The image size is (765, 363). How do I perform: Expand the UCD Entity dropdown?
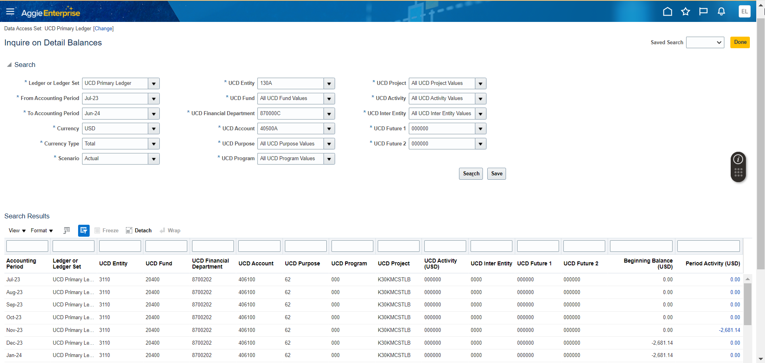329,84
